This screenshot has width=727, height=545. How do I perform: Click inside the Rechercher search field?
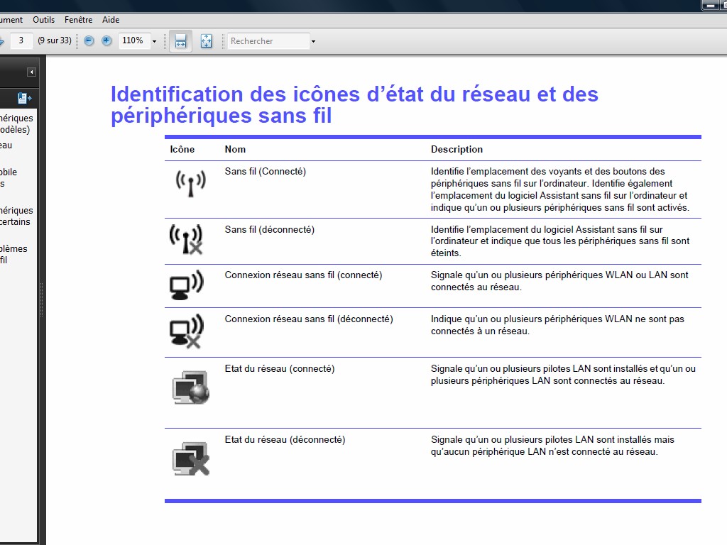(x=268, y=41)
